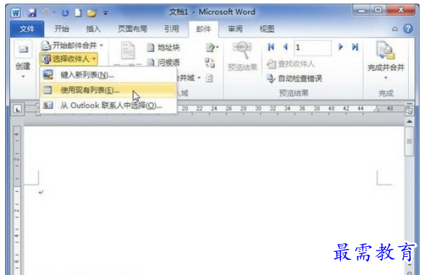Screen dimensions: 421x275
Task: Go to the next record
Action: pos(341,48)
